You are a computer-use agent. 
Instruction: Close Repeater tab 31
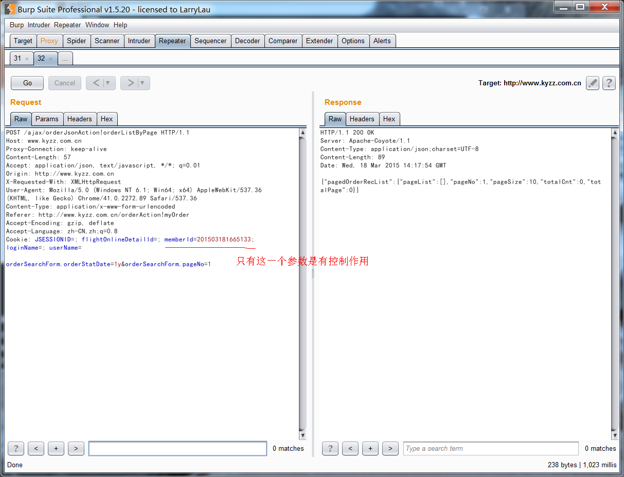[x=27, y=59]
